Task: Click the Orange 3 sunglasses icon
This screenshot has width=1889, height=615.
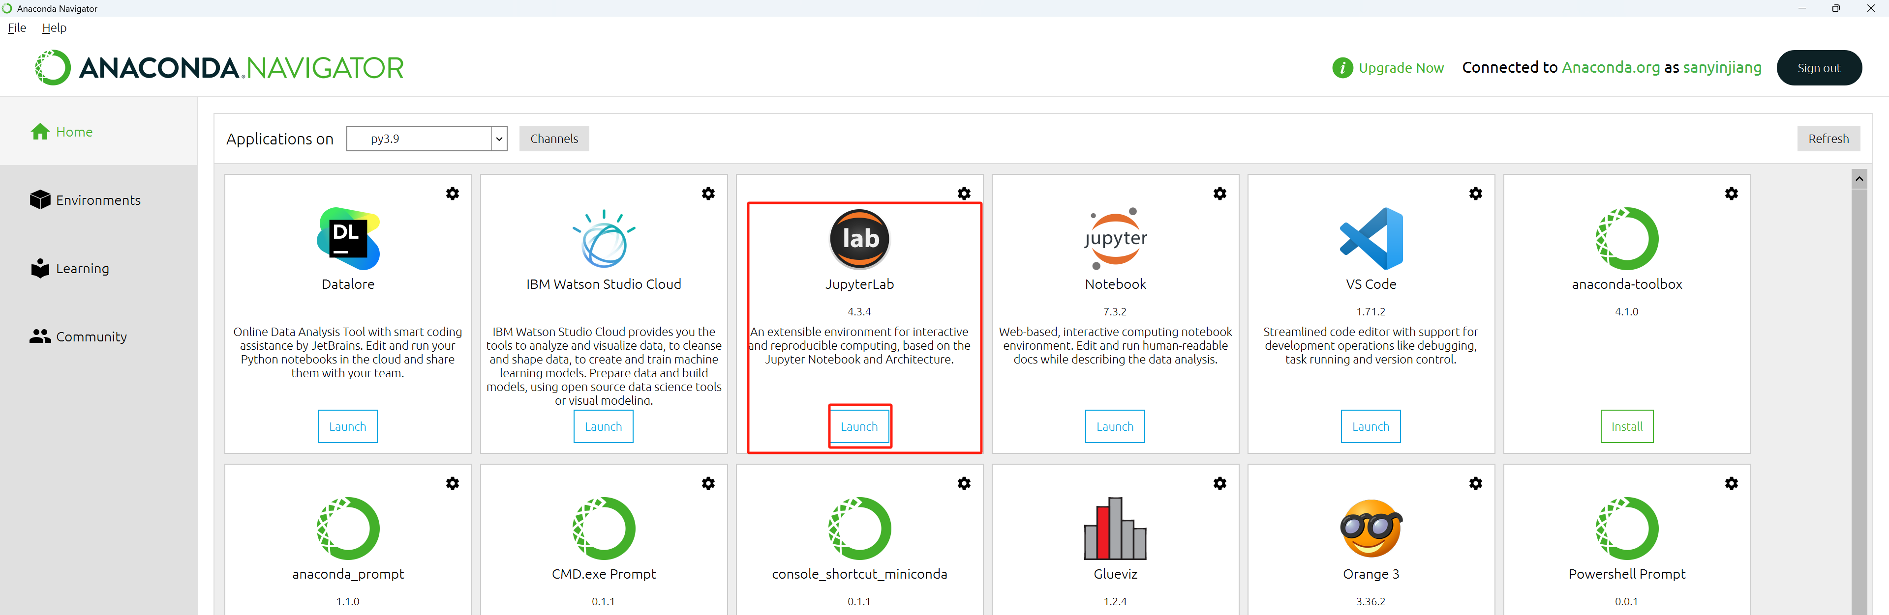Action: coord(1371,529)
